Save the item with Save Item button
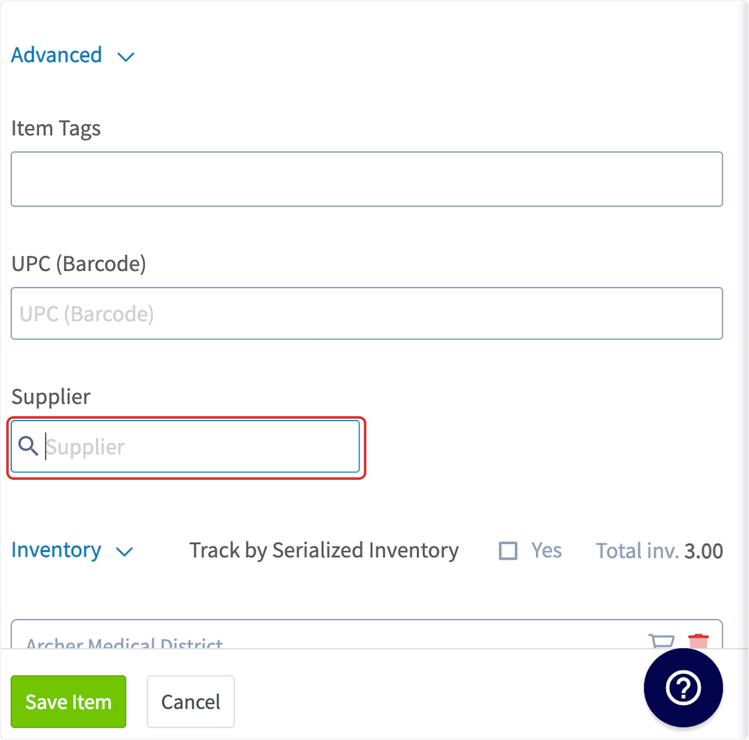Viewport: 749px width, 740px height. point(69,701)
